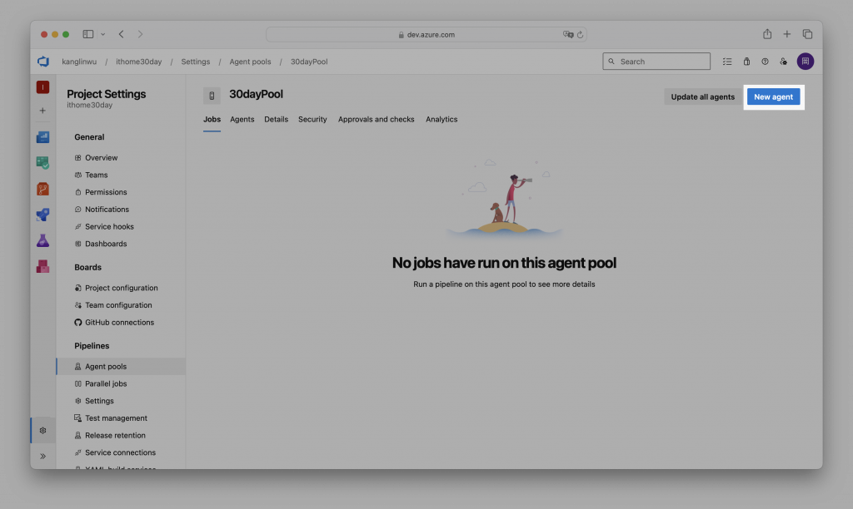Click the plus icon in left rail
The image size is (853, 509).
point(42,111)
